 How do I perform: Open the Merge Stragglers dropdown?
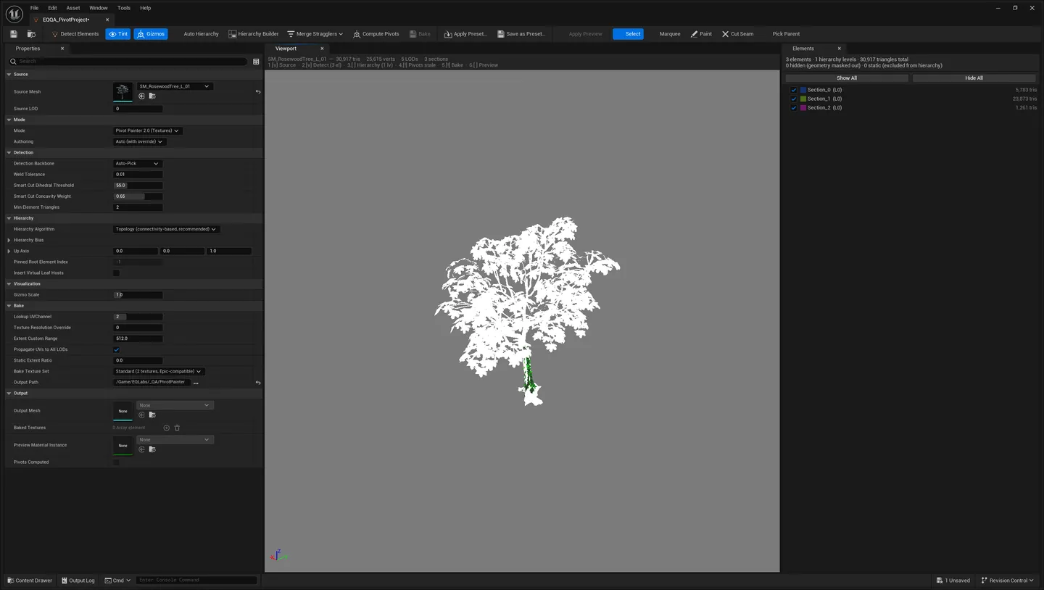[315, 34]
